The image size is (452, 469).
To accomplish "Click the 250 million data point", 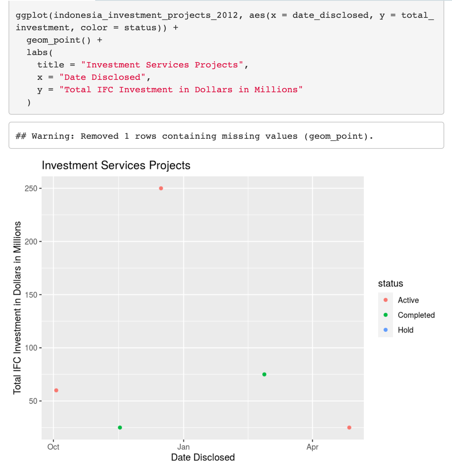I will tap(161, 188).
